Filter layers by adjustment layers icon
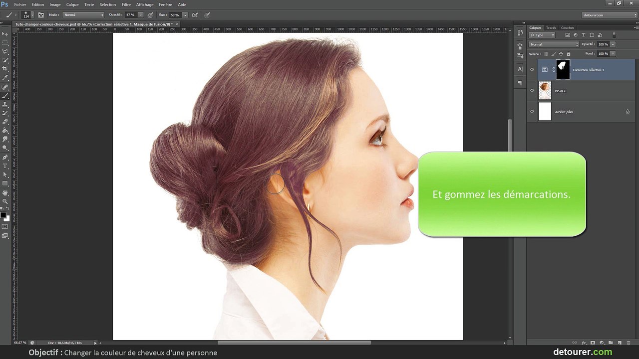Image resolution: width=639 pixels, height=359 pixels. coord(576,35)
